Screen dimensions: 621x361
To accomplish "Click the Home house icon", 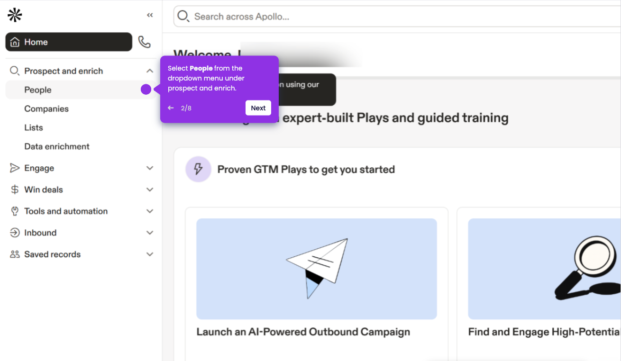I will (15, 42).
